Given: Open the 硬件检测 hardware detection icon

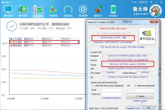Looking at the screenshot, I should (x=23, y=11).
